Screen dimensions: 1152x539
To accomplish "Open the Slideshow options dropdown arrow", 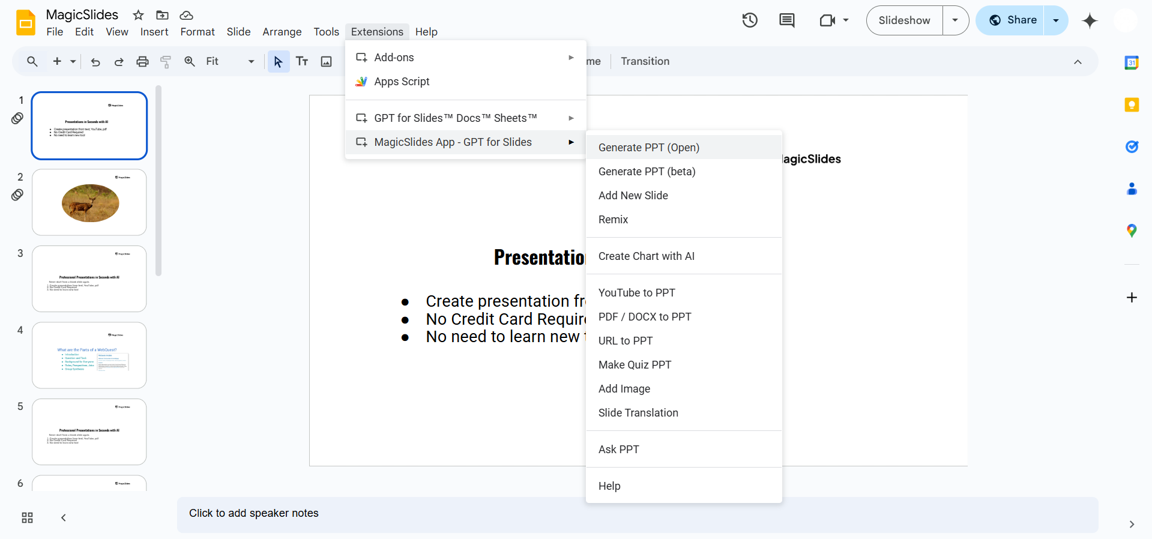I will 955,20.
